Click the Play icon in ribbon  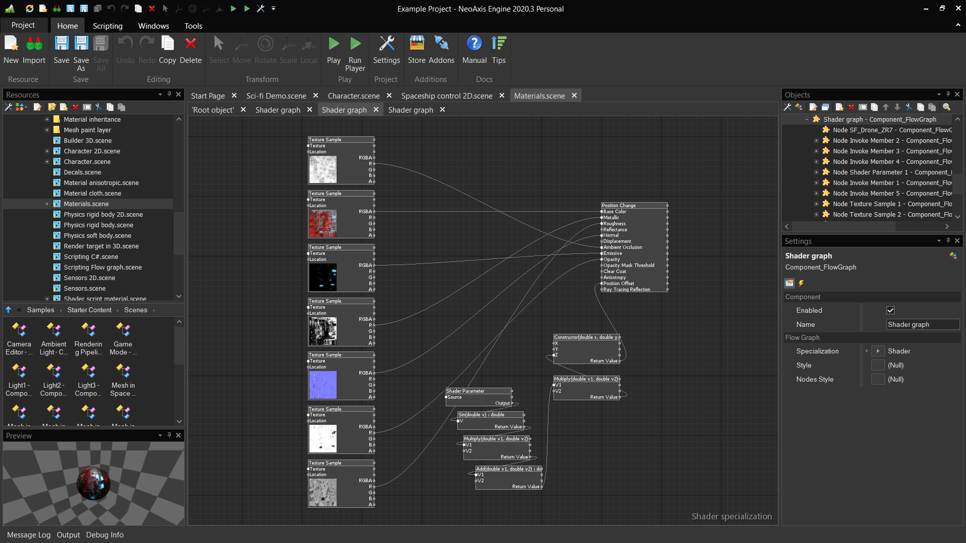(x=334, y=44)
